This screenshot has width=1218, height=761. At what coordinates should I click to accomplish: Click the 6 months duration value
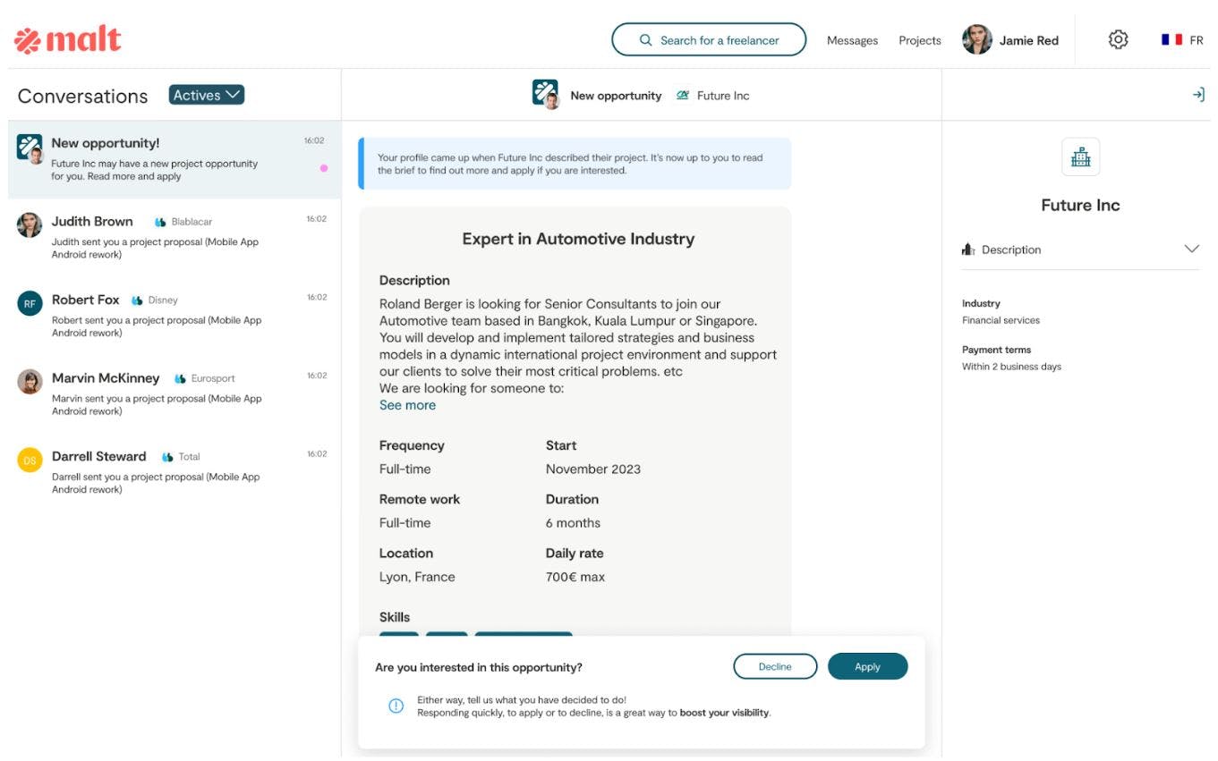[573, 523]
